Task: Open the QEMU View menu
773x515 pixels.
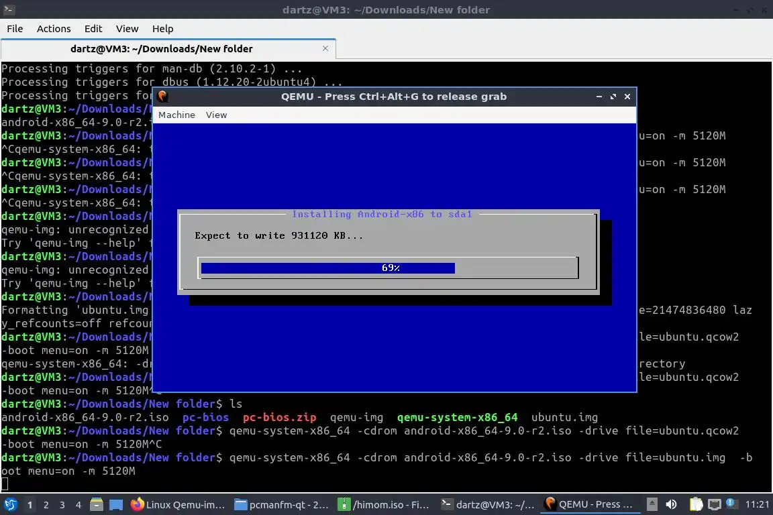Action: [x=217, y=115]
